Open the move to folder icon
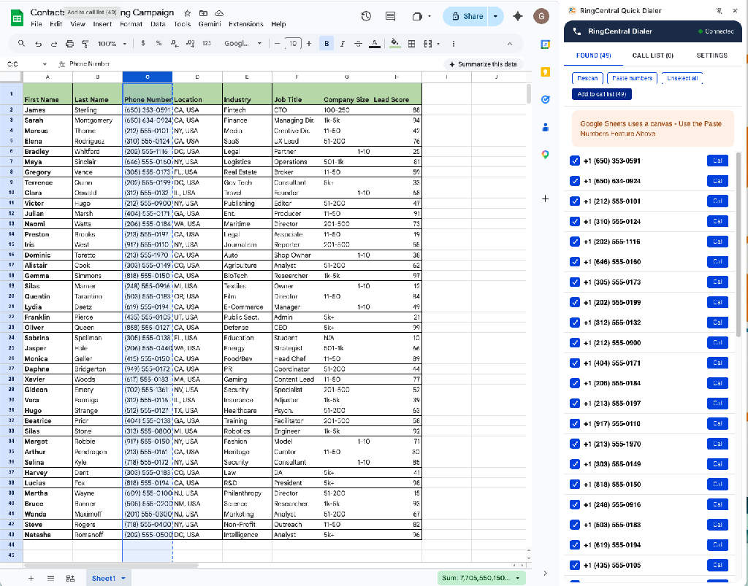Image resolution: width=748 pixels, height=586 pixels. [203, 13]
